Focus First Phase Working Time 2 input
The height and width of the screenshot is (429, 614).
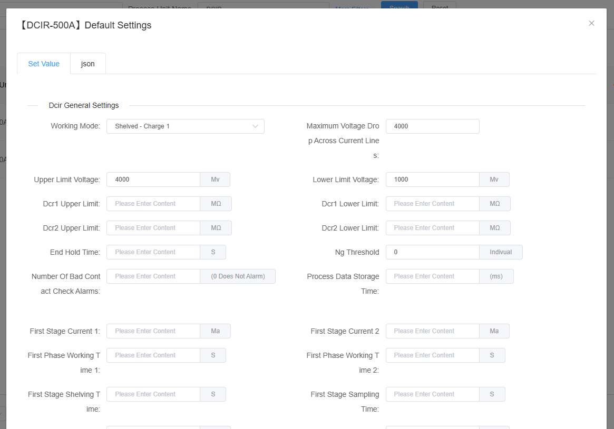coord(432,355)
